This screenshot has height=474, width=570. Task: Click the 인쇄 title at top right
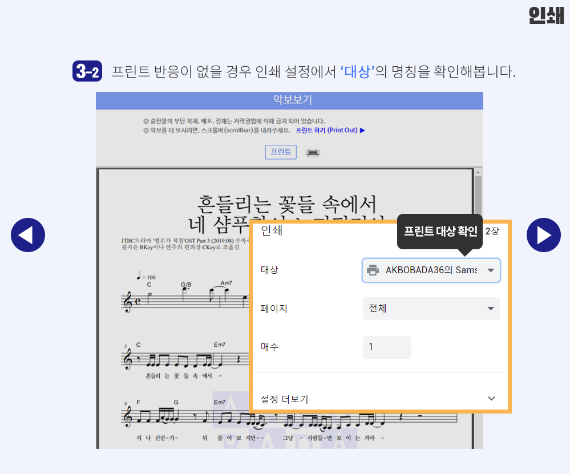tap(547, 15)
